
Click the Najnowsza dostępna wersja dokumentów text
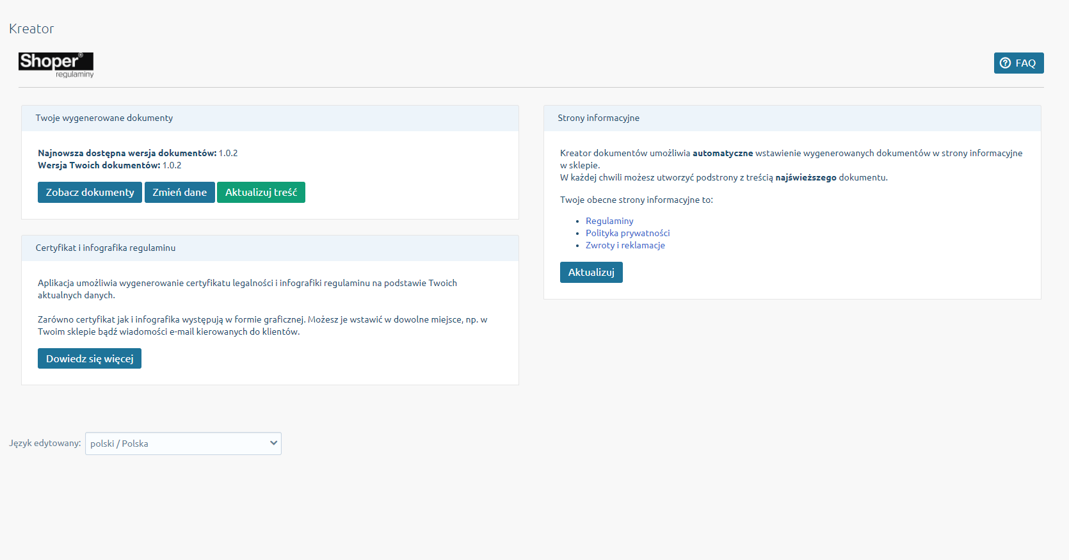[127, 153]
